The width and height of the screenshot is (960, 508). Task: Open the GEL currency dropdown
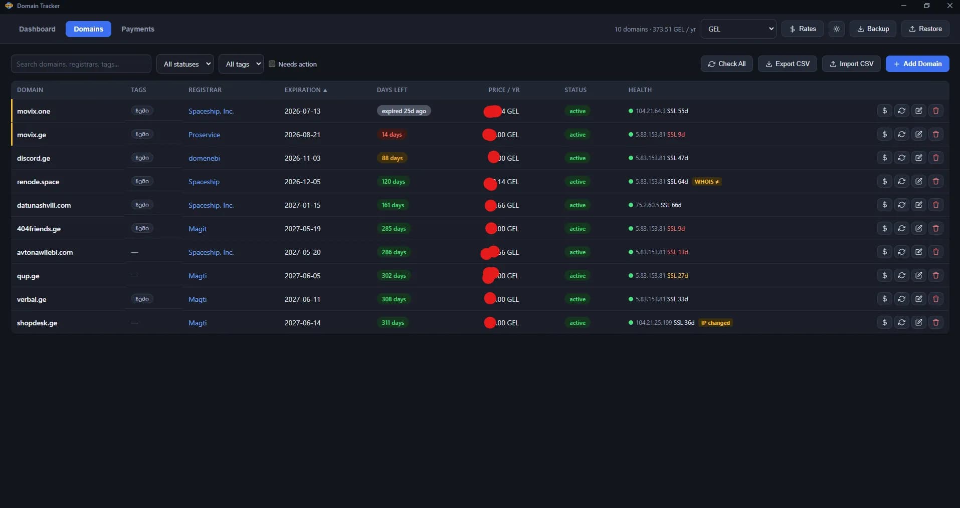[738, 29]
